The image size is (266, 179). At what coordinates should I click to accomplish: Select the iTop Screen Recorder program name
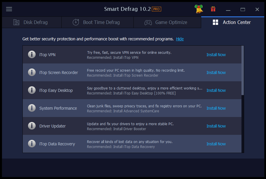(58, 73)
